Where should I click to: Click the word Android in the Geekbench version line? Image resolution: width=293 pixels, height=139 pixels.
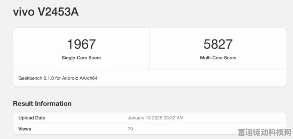[70, 78]
